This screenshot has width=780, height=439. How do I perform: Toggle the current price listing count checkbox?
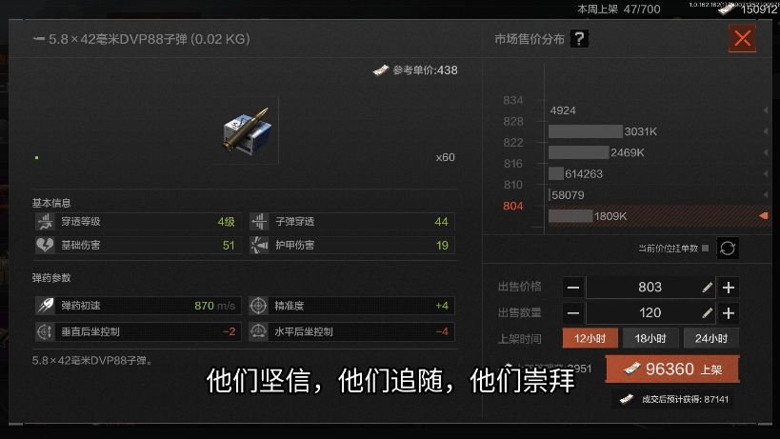705,249
